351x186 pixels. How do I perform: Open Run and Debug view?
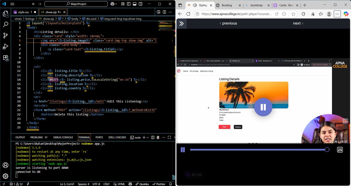[x=6, y=46]
